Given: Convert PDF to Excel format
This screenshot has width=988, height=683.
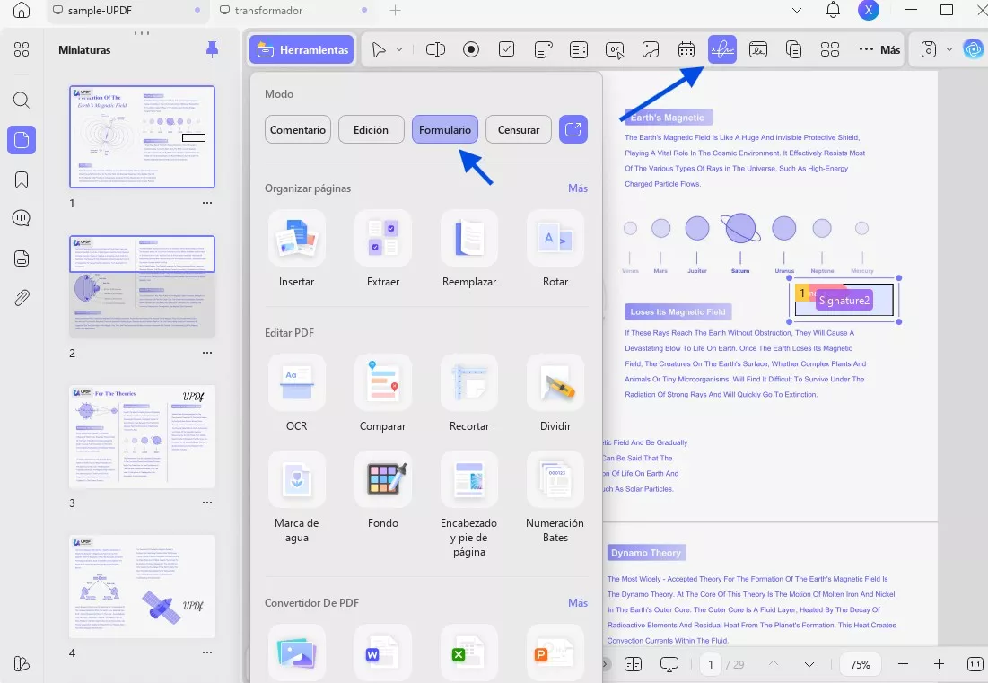Looking at the screenshot, I should 469,652.
